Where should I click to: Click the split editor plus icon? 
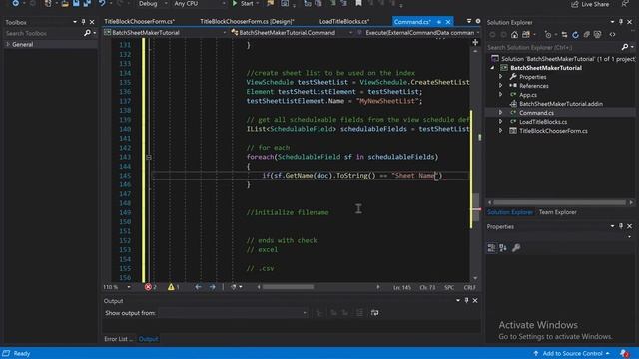[475, 42]
